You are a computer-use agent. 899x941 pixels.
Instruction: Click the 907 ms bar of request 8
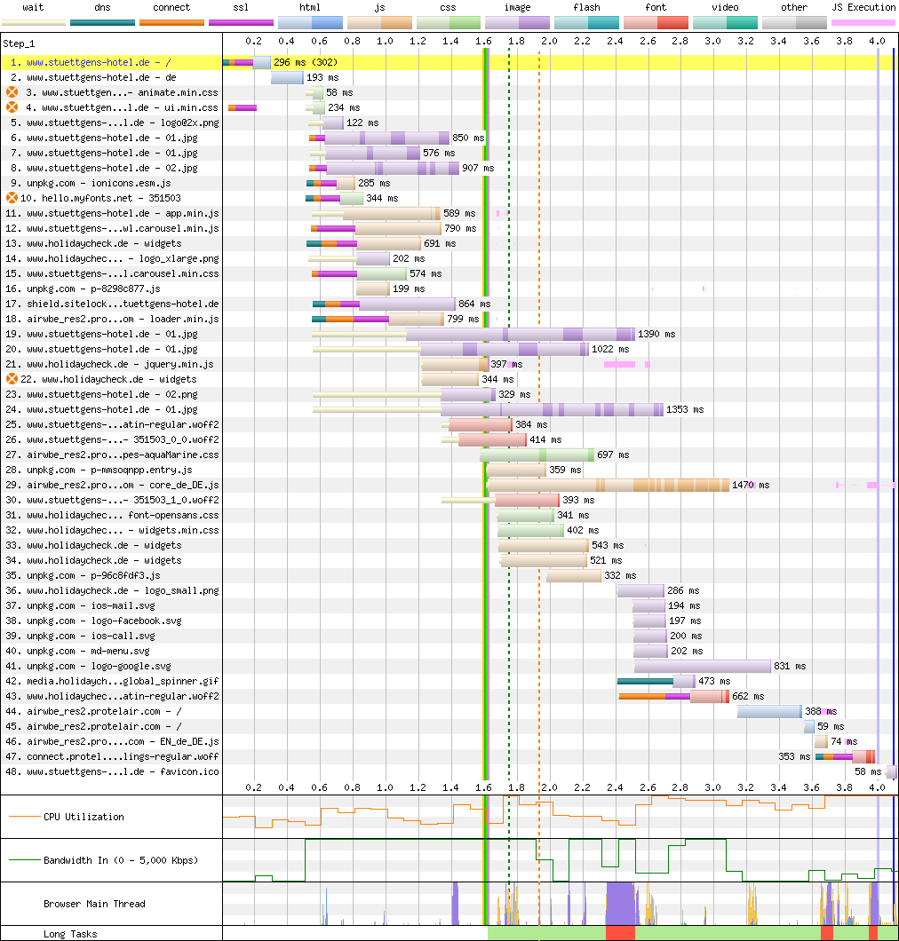tap(393, 168)
